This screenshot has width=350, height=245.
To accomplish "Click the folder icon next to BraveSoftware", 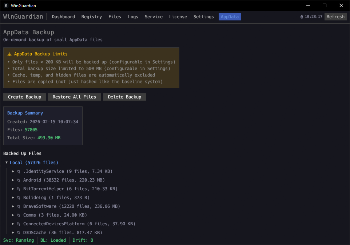I will pos(19,206).
